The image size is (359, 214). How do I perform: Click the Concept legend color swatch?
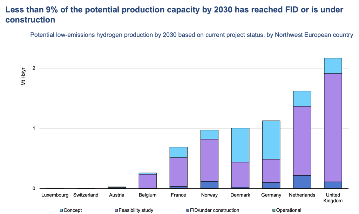61,210
